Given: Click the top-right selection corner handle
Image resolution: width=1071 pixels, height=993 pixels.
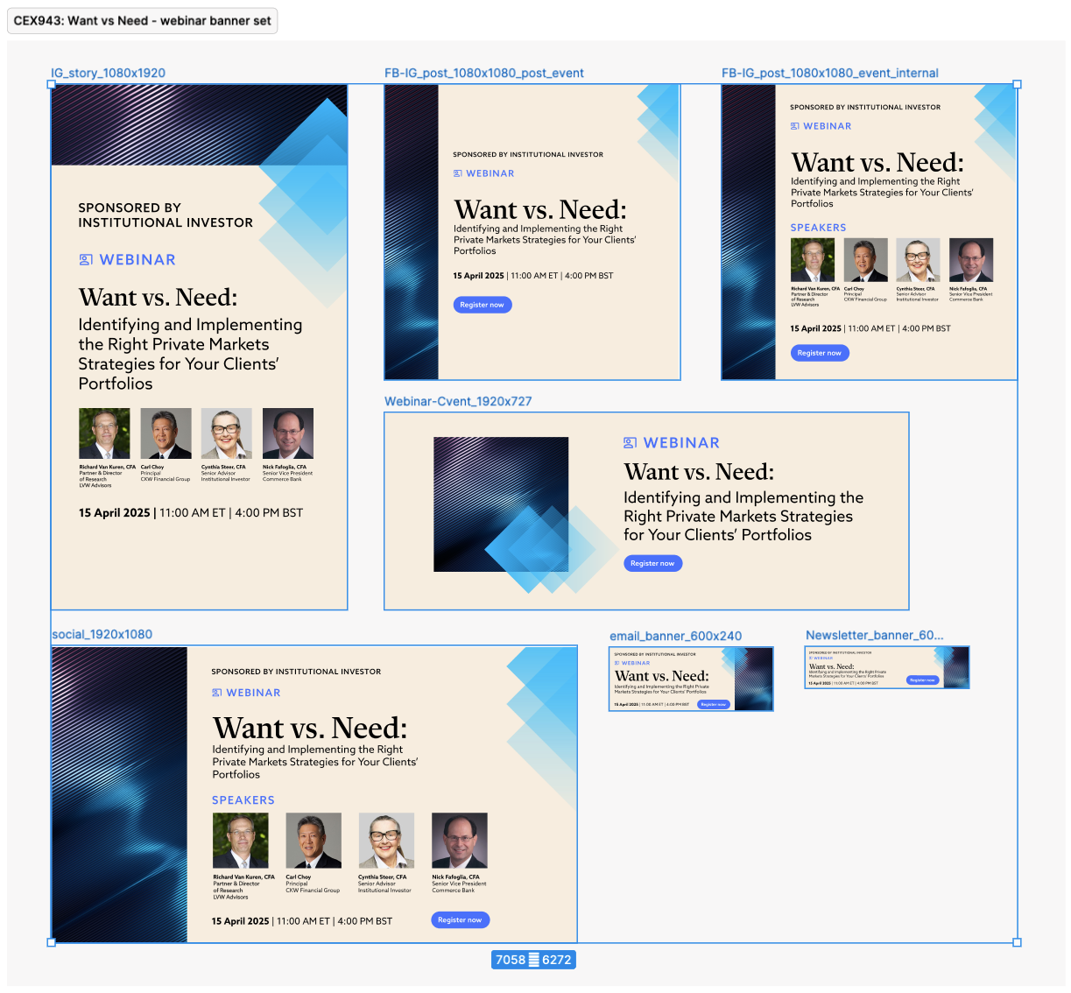Looking at the screenshot, I should click(1017, 85).
